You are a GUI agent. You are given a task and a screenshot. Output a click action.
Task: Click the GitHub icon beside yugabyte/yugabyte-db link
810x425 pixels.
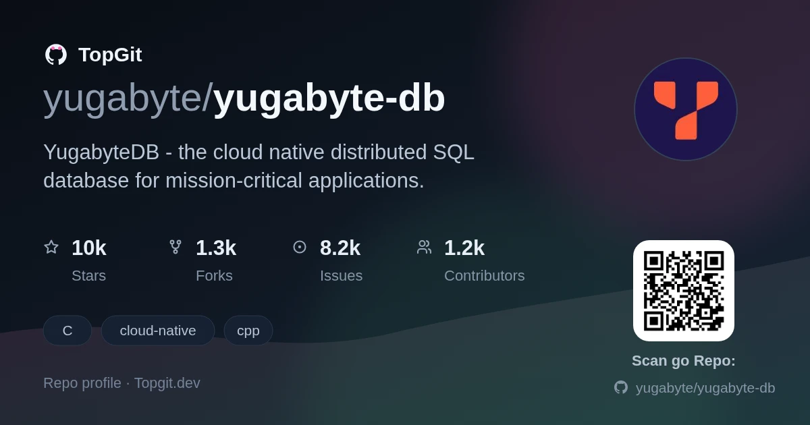click(621, 387)
